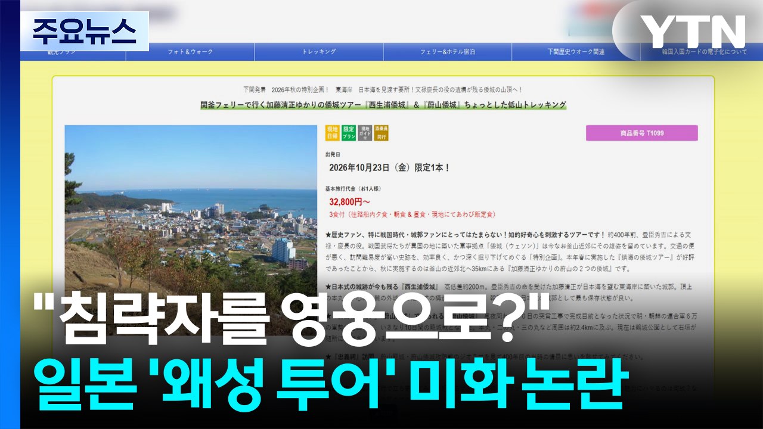Open the フォト&ウォーク navigation tab
This screenshot has height=429, width=763.
[x=190, y=52]
